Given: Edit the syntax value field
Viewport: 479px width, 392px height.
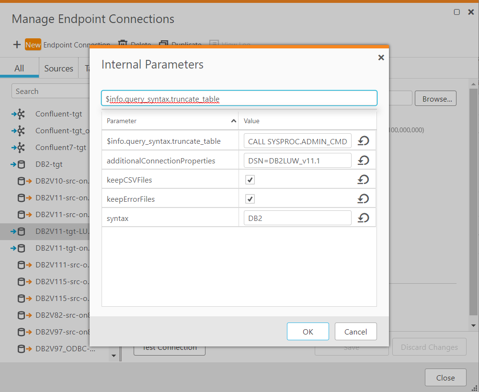Looking at the screenshot, I should [x=297, y=218].
